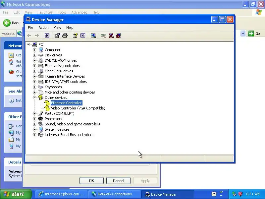Click the Back button in Network Connections
Viewport: 265px width, 199px height.
pos(12,23)
